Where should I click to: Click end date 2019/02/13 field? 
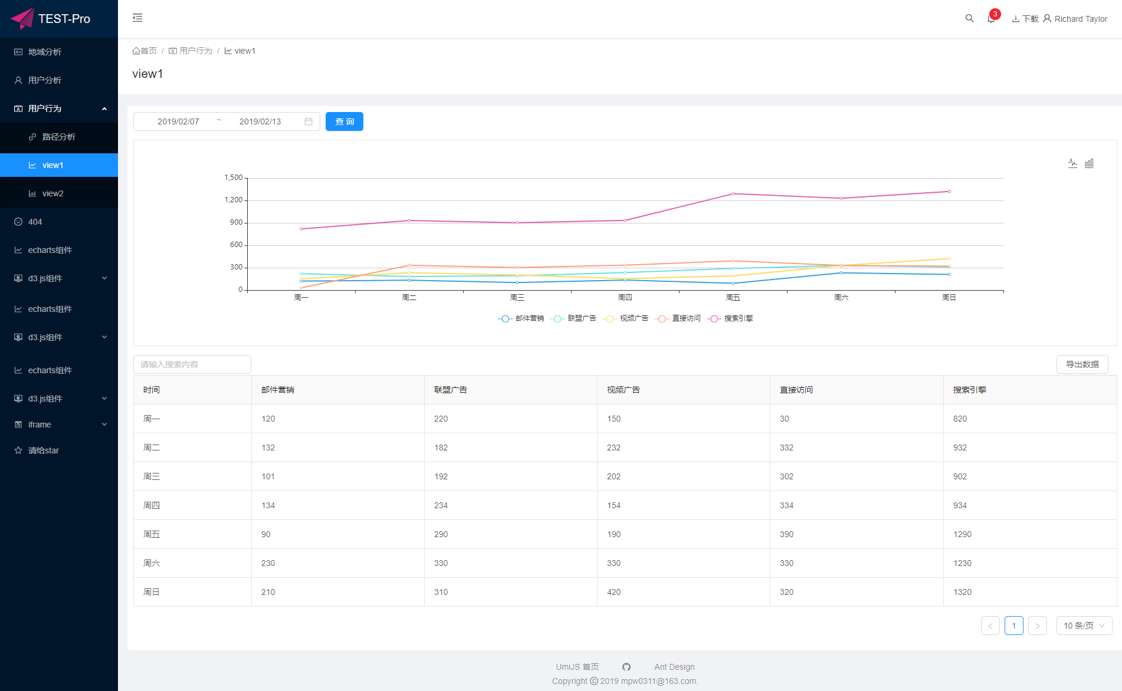pos(260,121)
